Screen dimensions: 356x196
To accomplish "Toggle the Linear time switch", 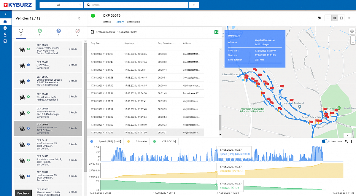I will click(x=325, y=141).
